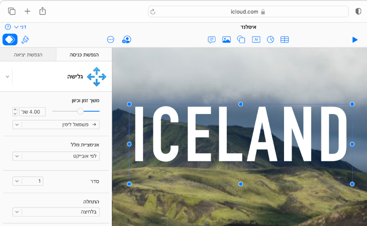Insert a chart with the chart icon

point(271,39)
